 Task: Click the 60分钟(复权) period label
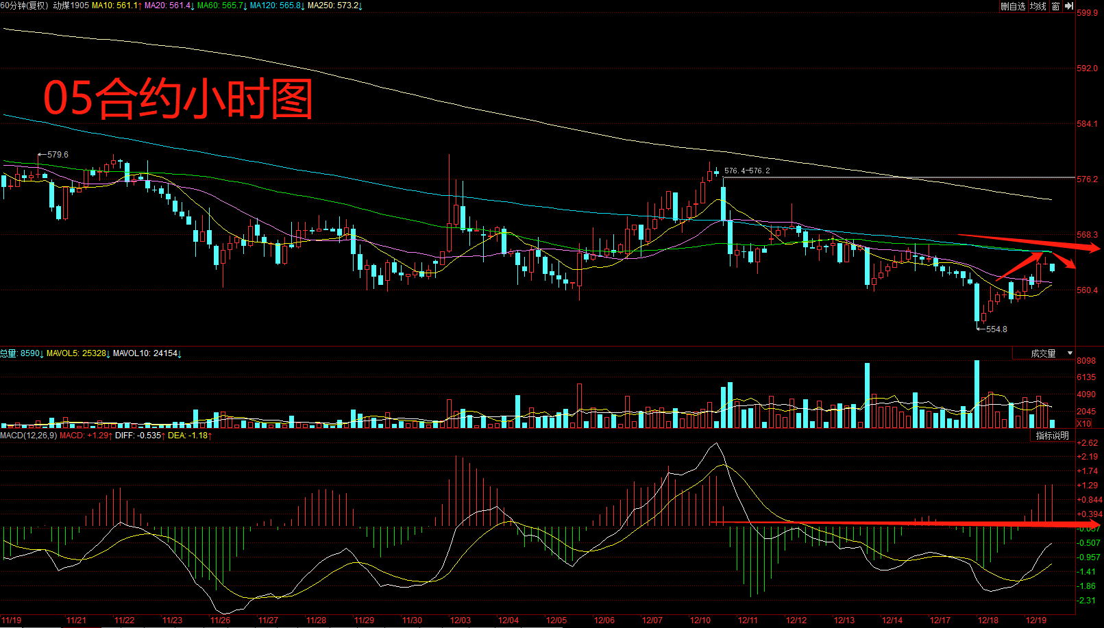point(25,5)
